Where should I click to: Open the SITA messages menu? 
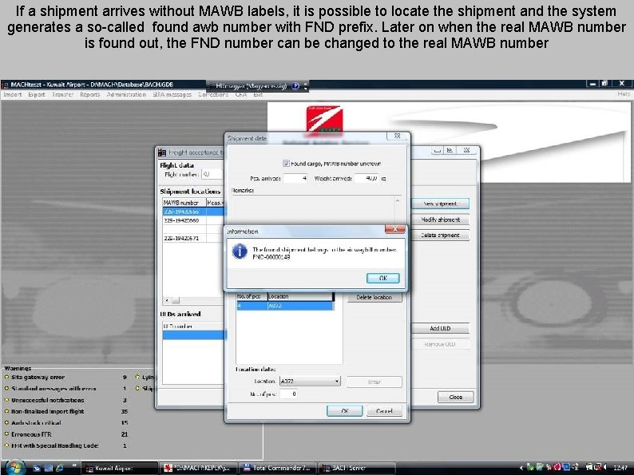pyautogui.click(x=172, y=94)
